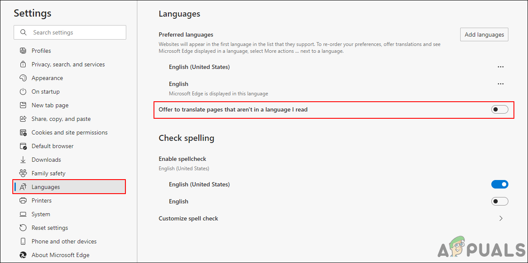Open the Printers icon in the sidebar
Screen dimensions: 528x263
(23, 200)
